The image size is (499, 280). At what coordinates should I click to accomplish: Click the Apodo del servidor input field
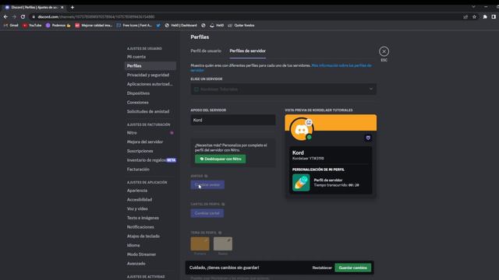tap(233, 120)
